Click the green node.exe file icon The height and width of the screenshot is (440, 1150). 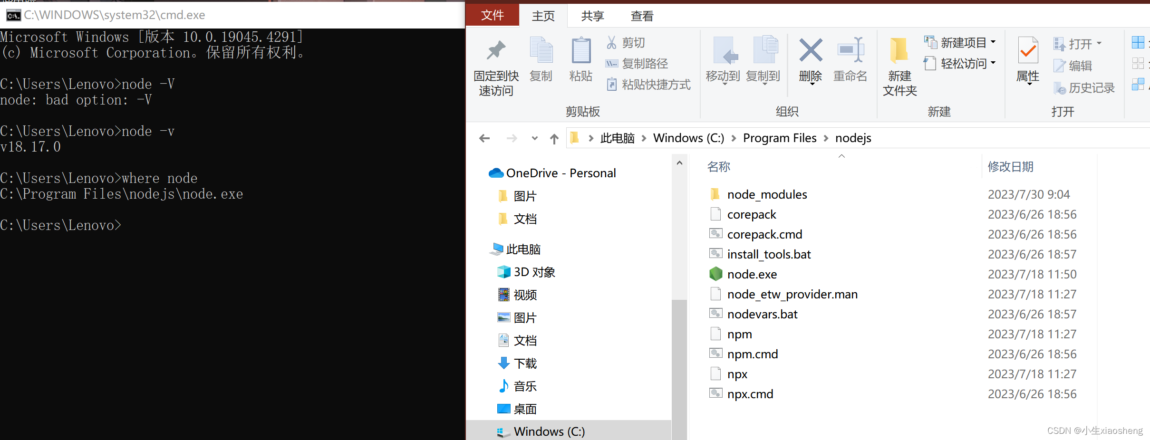point(715,274)
